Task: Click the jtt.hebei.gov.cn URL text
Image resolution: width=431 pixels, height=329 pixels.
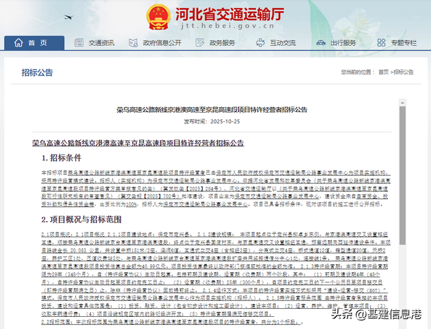Action: pos(228,26)
